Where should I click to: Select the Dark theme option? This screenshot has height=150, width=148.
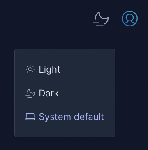65,93
